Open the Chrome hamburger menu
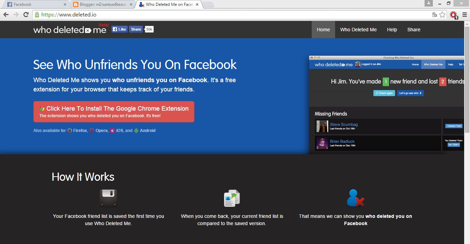470x244 pixels. (464, 15)
